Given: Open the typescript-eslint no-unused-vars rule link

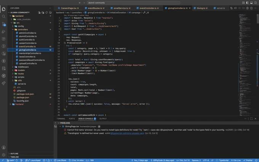Looking at the screenshot, I should pos(127,133).
